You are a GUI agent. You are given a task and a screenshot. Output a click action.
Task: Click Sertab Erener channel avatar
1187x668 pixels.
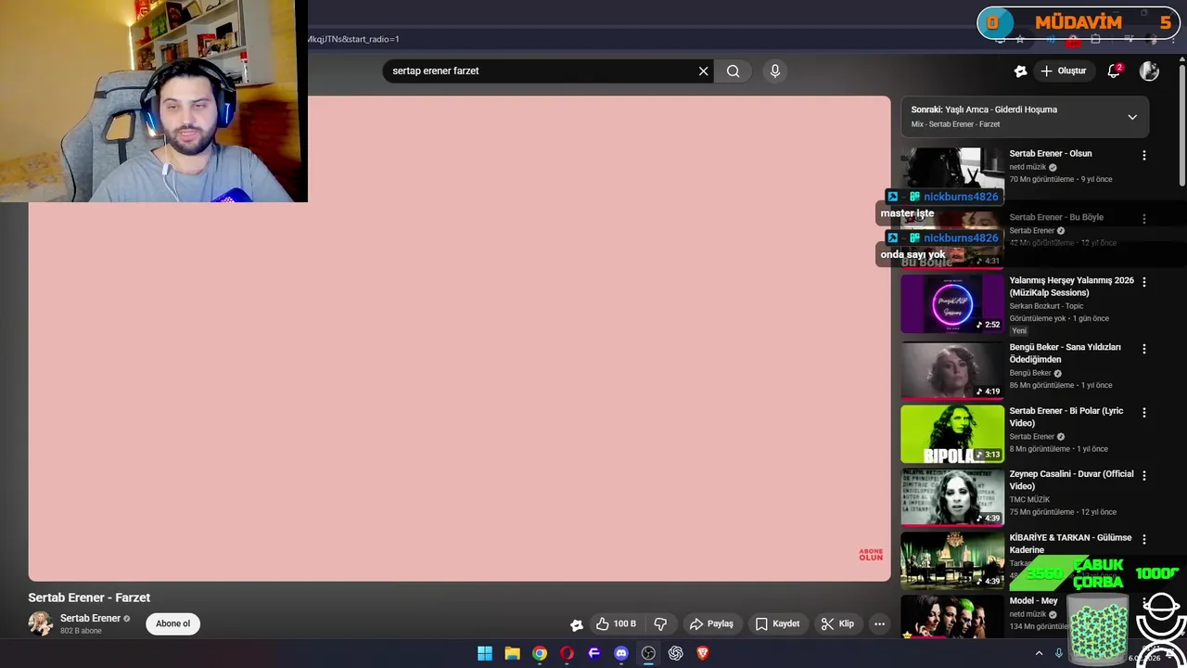point(41,623)
